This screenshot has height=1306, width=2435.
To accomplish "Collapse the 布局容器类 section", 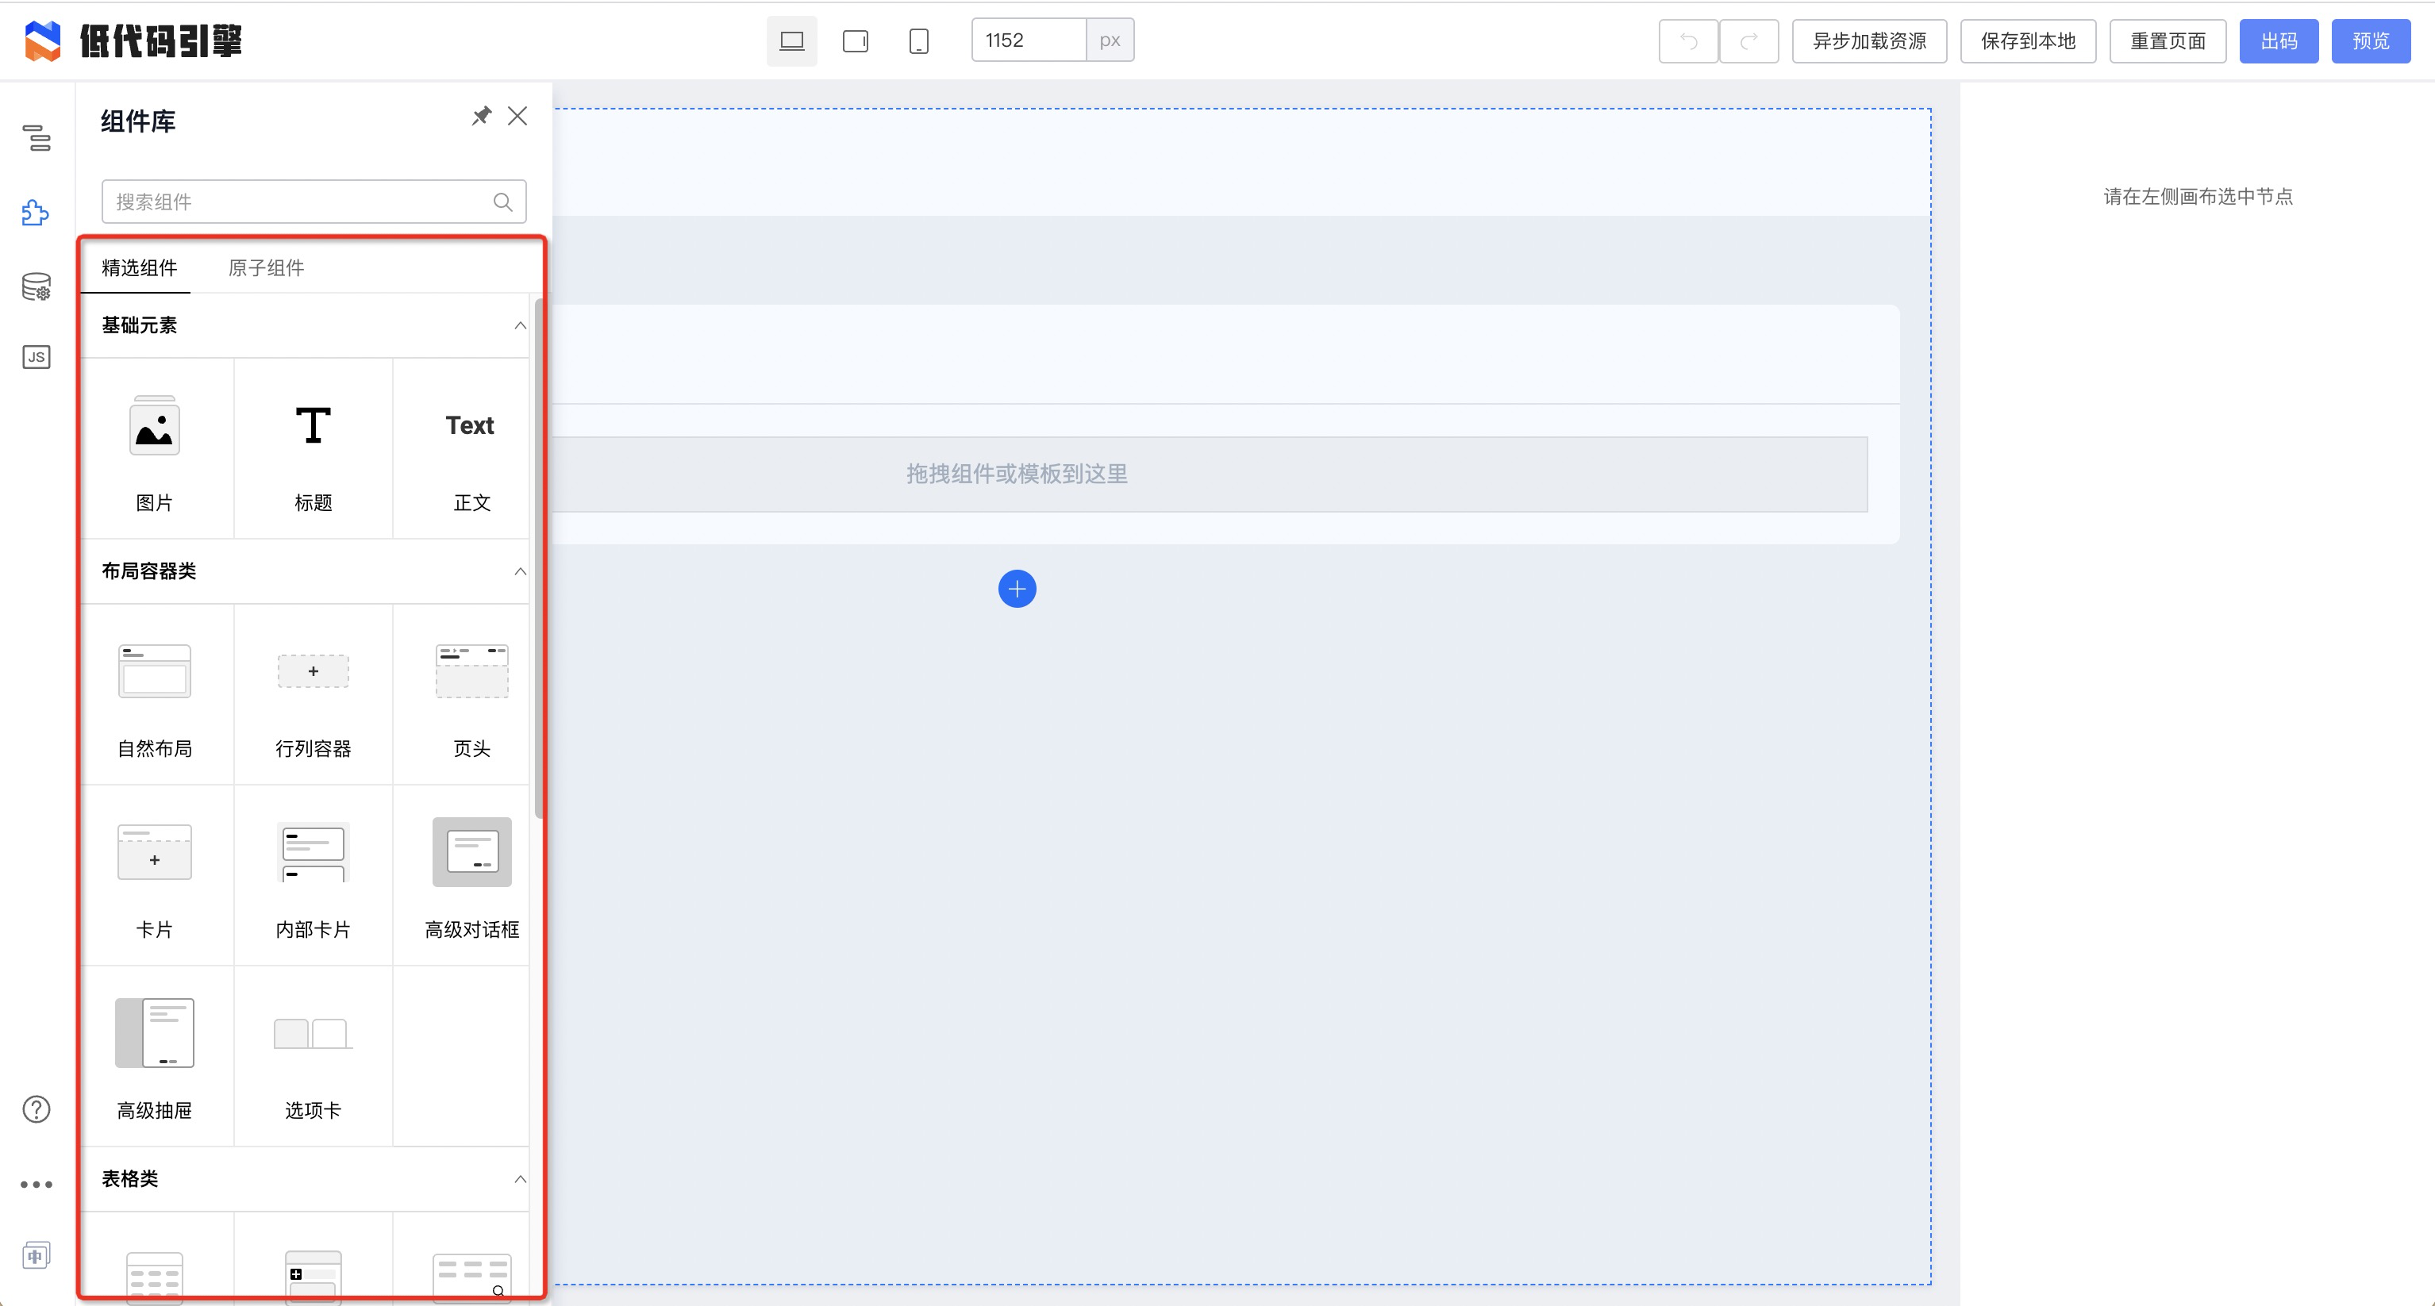I will coord(519,570).
